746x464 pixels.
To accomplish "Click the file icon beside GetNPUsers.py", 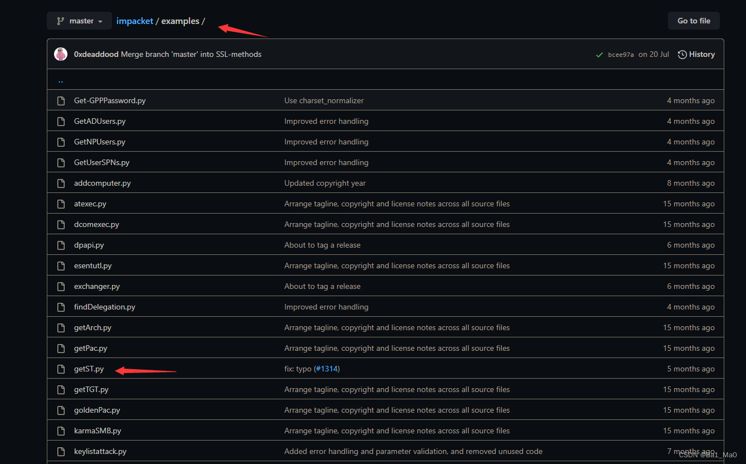I will (61, 142).
